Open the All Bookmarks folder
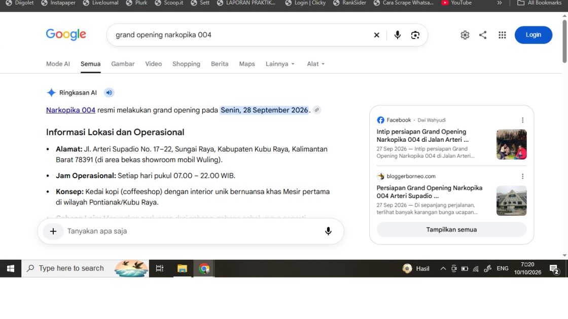Viewport: 568px width, 319px height. coord(540,3)
